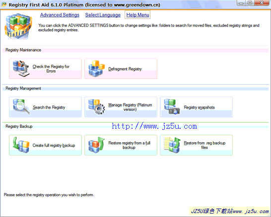This screenshot has width=271, height=217.
Task: Open Manage Registry (Platinum version)
Action: (x=121, y=107)
